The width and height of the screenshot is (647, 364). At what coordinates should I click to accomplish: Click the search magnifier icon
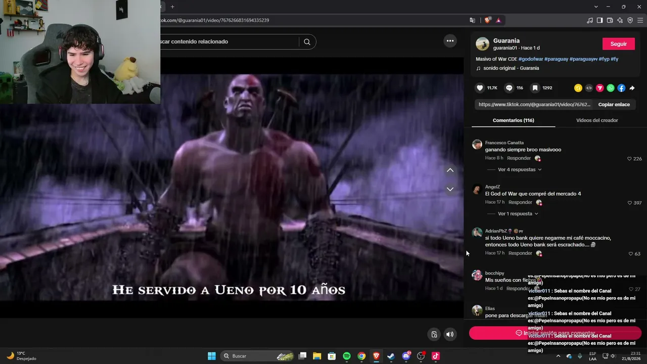pyautogui.click(x=307, y=42)
